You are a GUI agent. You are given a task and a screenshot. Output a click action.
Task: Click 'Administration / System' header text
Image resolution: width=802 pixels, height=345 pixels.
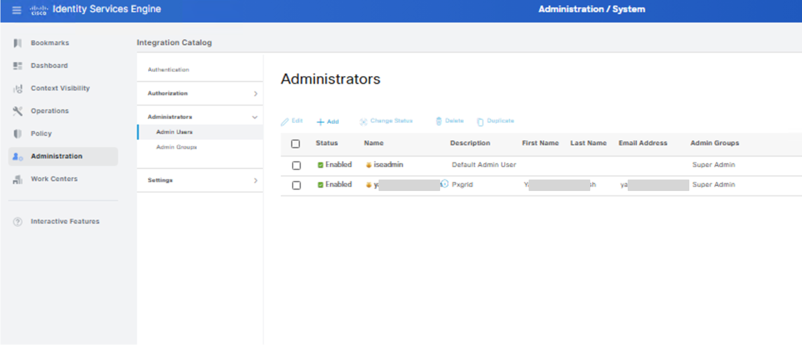pos(592,9)
